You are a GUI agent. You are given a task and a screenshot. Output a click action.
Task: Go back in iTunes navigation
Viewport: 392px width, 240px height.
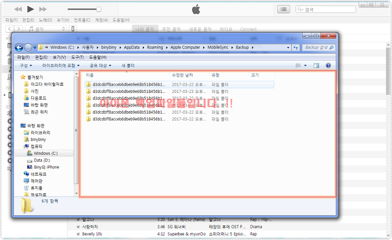coord(10,29)
